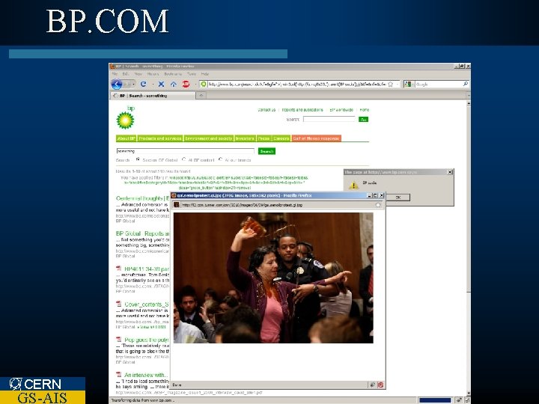Stop page loading with the X icon

(161, 84)
